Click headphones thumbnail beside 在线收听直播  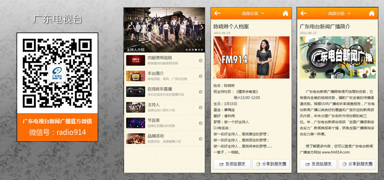[136, 92]
